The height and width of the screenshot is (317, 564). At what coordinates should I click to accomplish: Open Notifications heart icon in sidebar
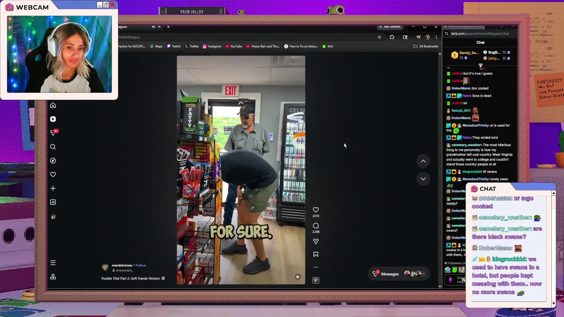(x=53, y=174)
